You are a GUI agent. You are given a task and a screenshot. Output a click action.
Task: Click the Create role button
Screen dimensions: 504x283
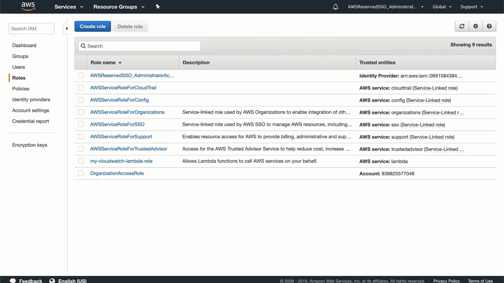pos(93,26)
